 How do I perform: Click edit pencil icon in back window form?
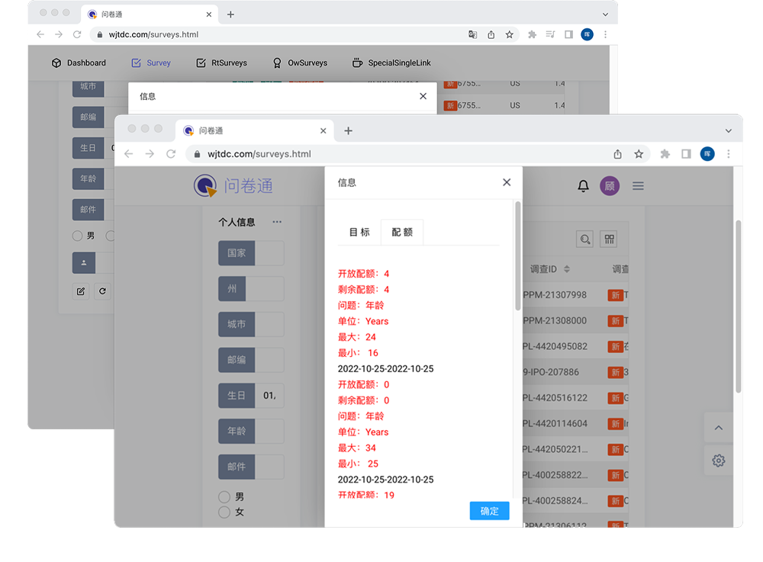point(81,291)
